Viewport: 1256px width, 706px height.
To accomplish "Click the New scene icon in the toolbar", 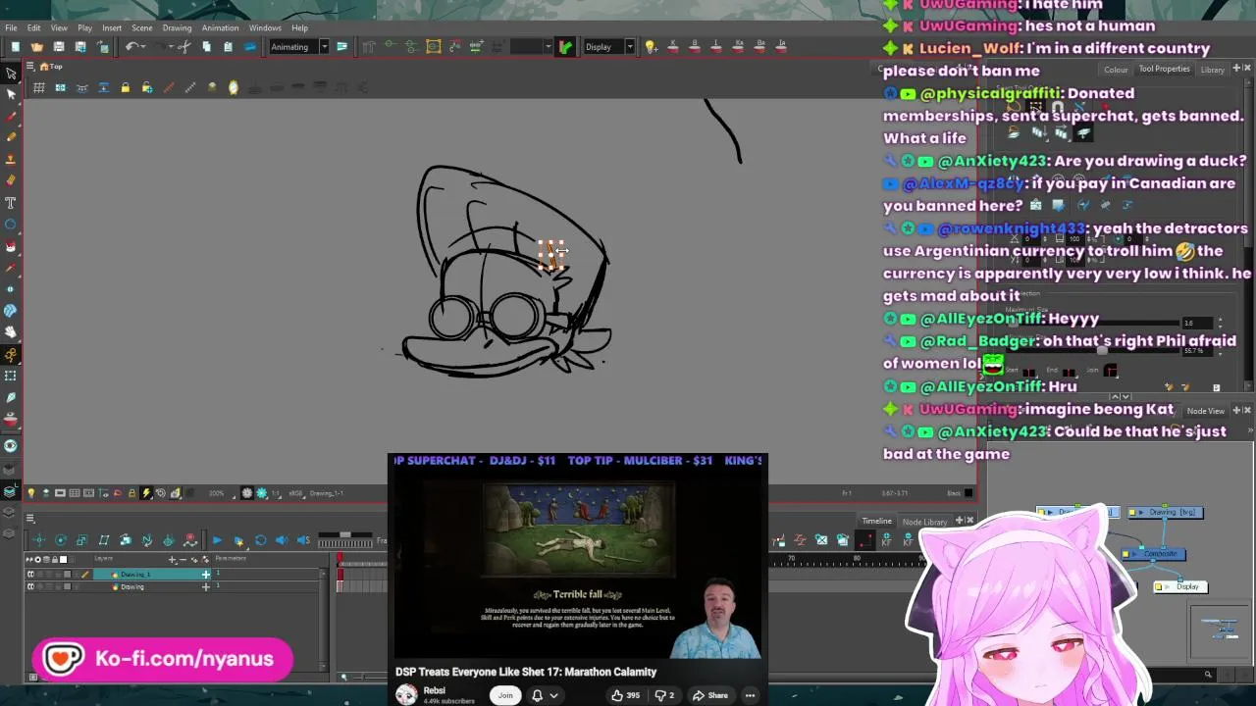I will coord(15,47).
